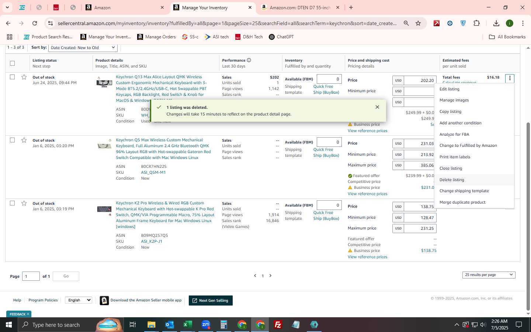Open Manage Orders bookmark
The width and height of the screenshot is (531, 332).
coord(156,37)
